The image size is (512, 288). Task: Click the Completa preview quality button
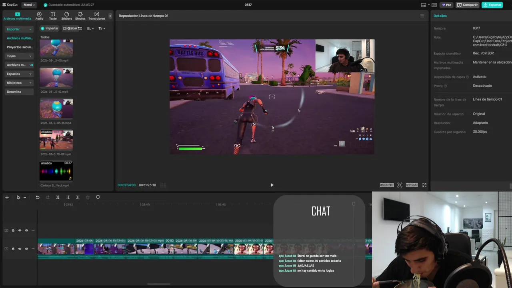click(387, 185)
